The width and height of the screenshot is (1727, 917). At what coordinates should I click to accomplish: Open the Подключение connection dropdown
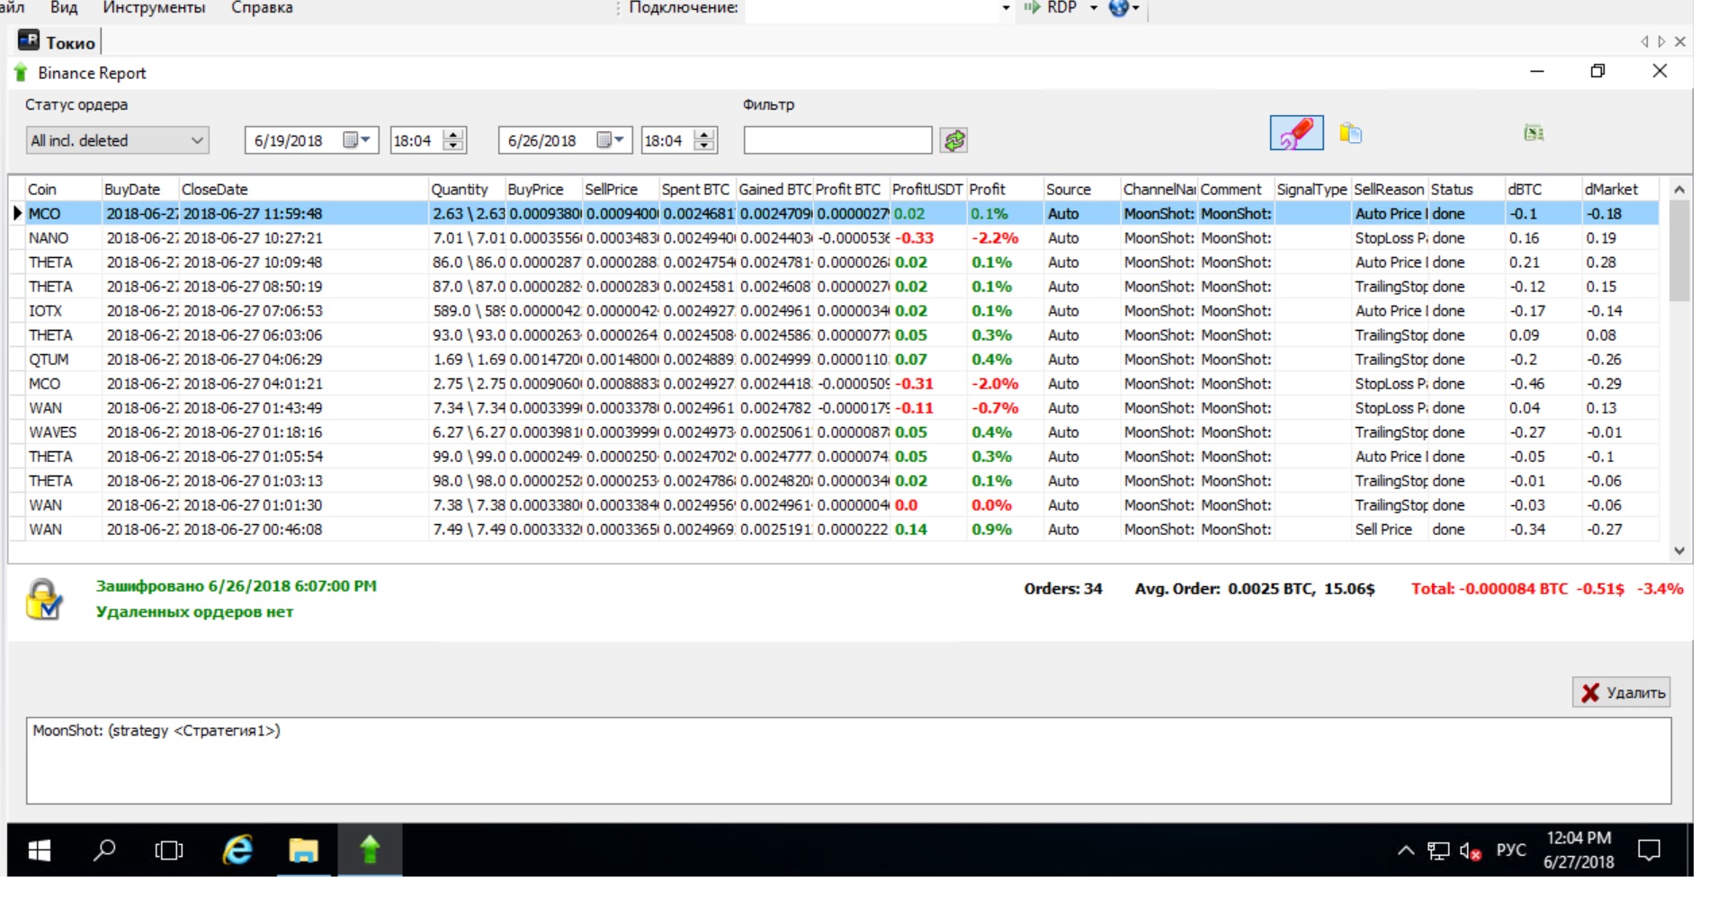[x=1006, y=8]
